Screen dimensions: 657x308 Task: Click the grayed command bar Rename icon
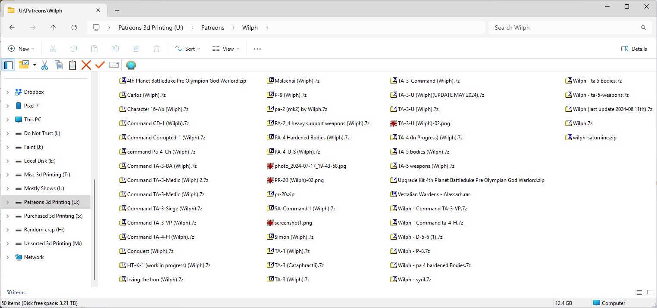click(x=115, y=49)
